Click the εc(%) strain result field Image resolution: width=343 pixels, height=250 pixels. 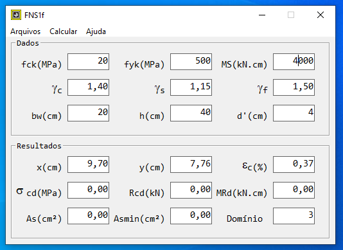click(x=294, y=165)
